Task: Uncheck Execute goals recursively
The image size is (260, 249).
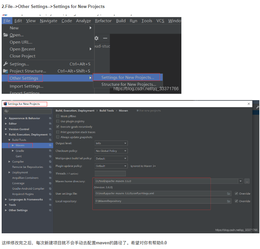Action: (x=58, y=127)
